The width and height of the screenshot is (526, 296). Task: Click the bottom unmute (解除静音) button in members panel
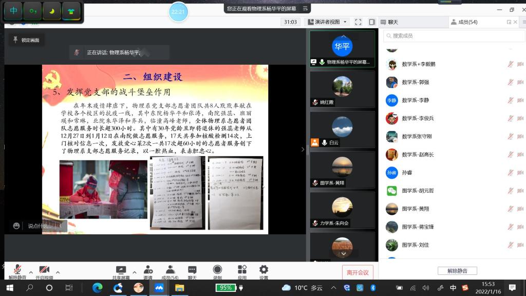pos(457,271)
